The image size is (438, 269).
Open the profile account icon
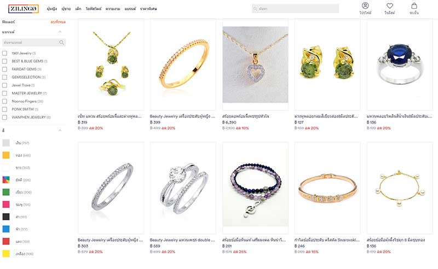point(365,5)
